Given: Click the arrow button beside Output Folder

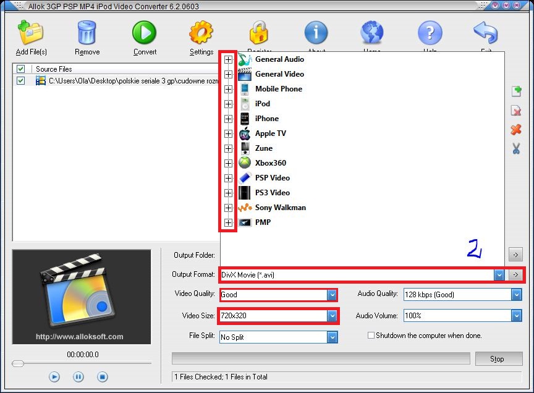Looking at the screenshot, I should [515, 255].
